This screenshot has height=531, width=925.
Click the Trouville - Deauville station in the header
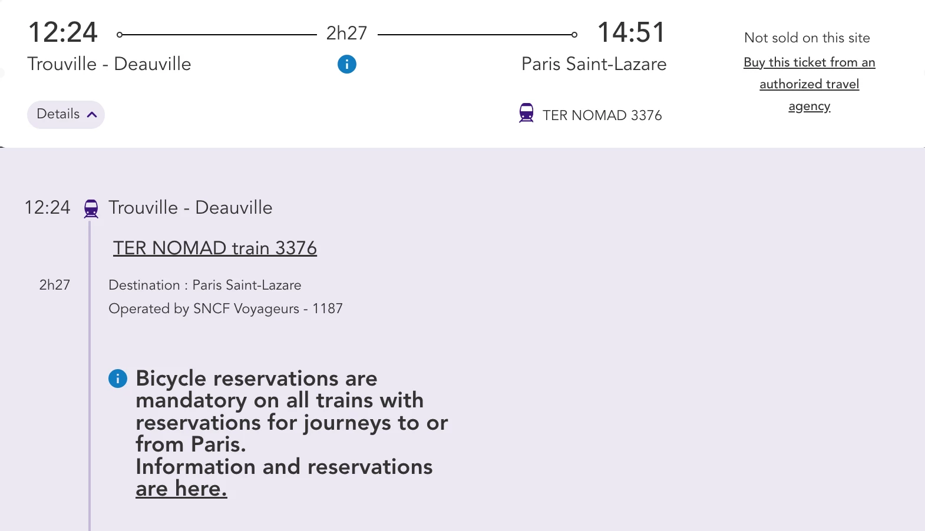tap(109, 64)
